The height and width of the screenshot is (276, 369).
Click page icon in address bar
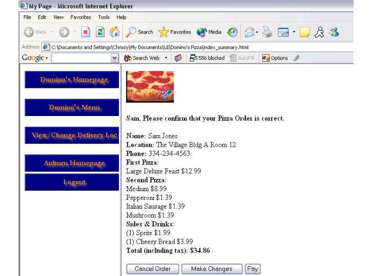(46, 47)
